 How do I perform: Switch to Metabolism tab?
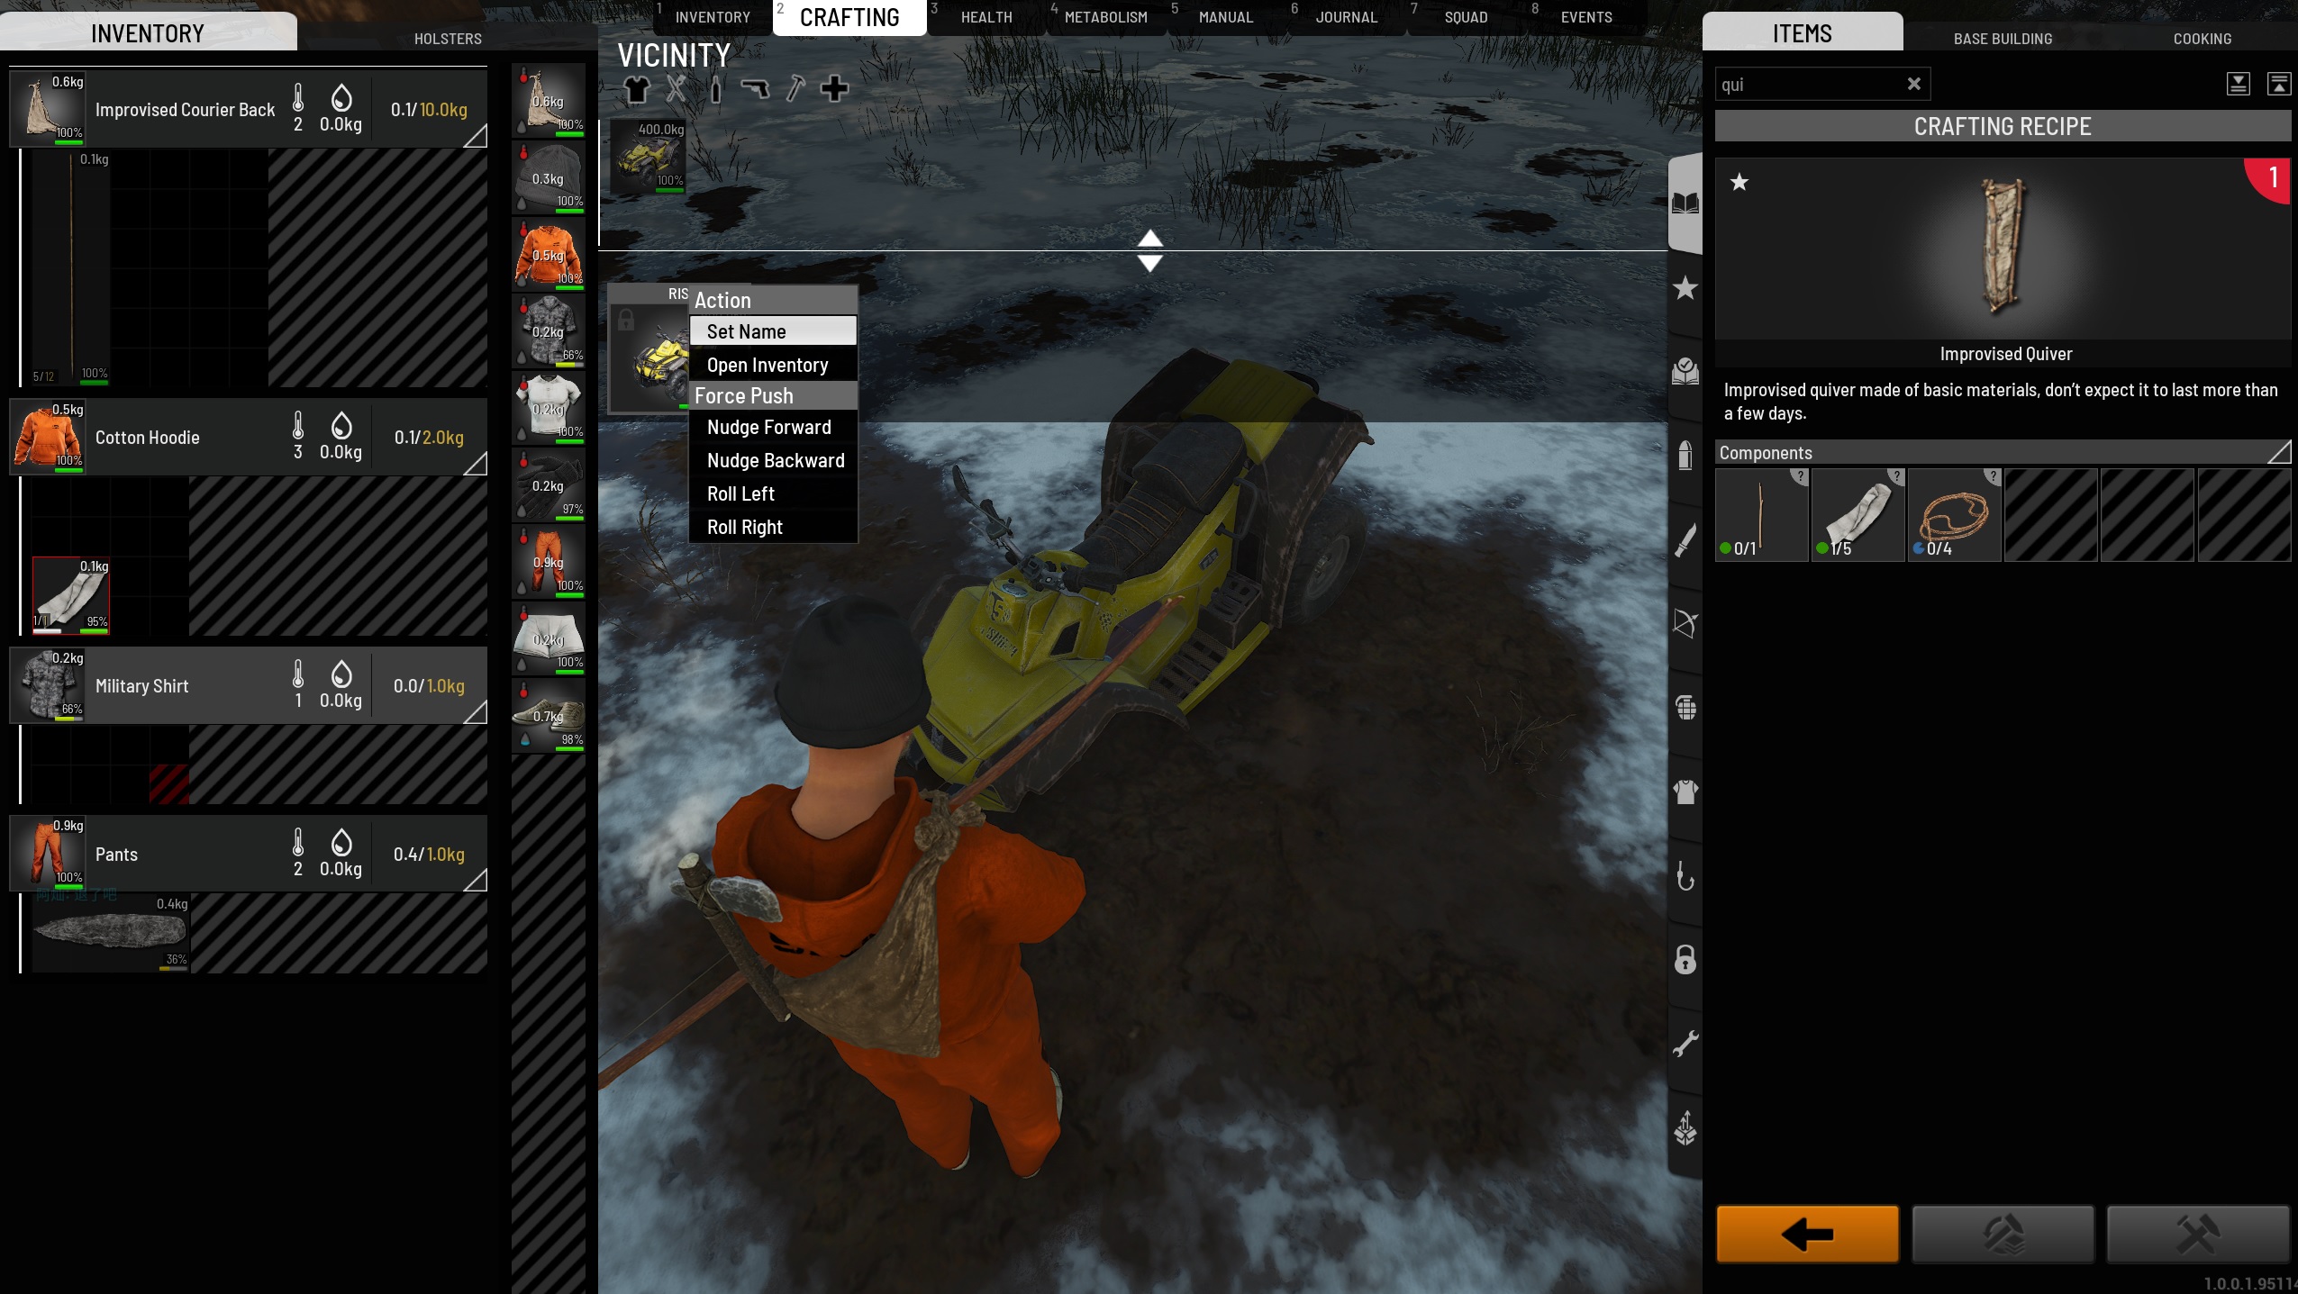1105,17
